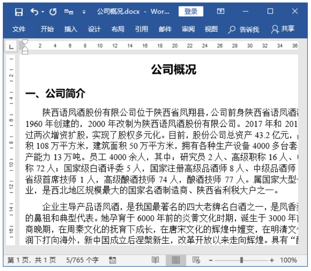Switch to Read Mode view
Image resolution: width=311 pixels, height=271 pixels.
(155, 260)
